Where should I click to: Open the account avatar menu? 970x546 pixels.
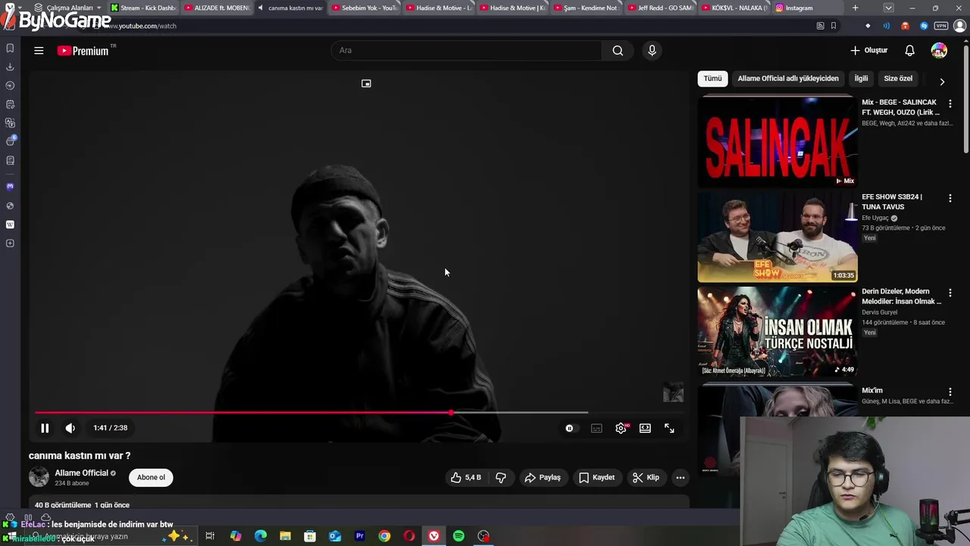tap(939, 51)
